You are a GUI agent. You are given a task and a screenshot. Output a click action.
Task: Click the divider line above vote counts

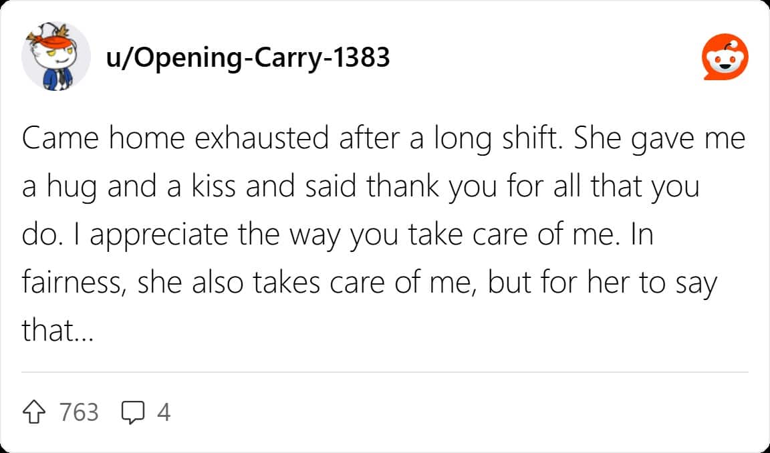pos(385,373)
